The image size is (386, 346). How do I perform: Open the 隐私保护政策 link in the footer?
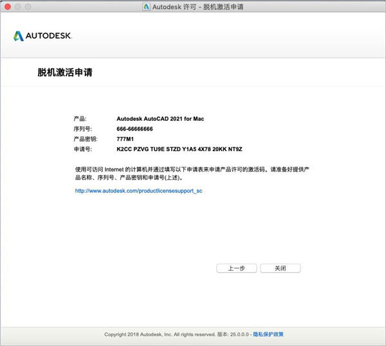268,334
